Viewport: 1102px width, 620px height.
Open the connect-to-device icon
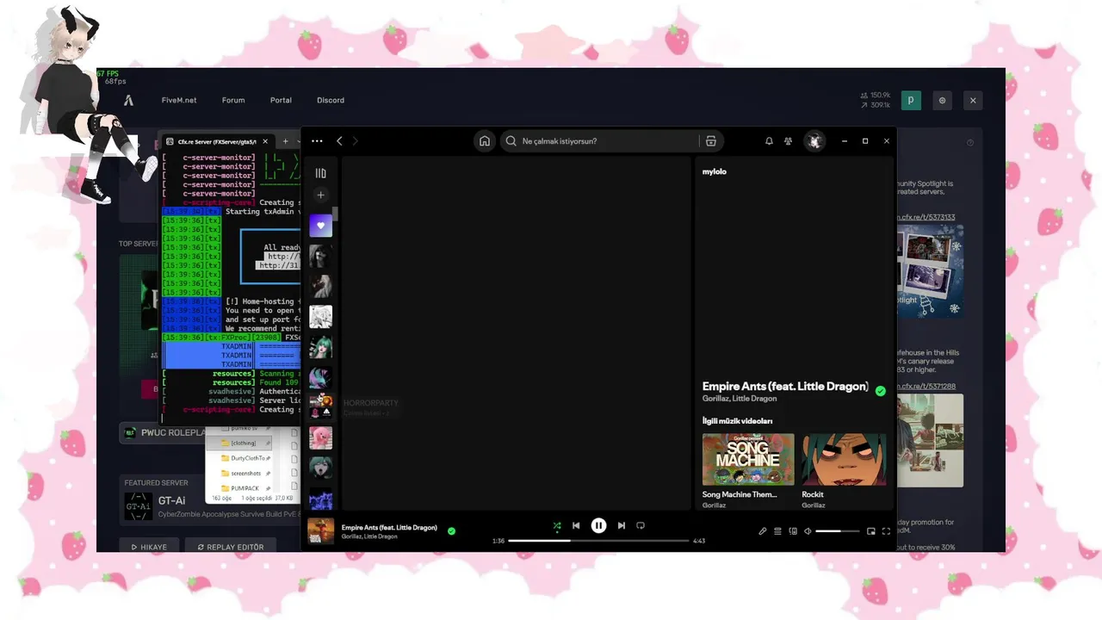pos(793,531)
